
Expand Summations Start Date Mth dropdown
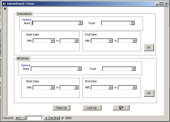pos(52,41)
